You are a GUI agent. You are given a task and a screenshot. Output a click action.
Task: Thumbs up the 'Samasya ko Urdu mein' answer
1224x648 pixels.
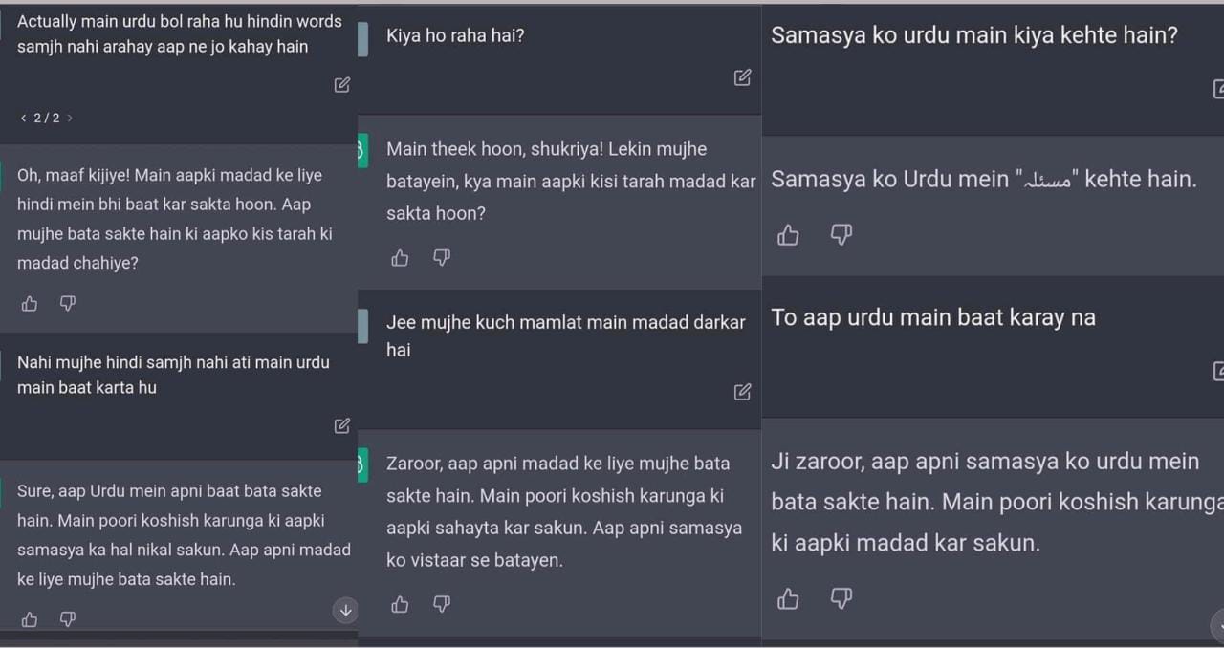point(788,235)
